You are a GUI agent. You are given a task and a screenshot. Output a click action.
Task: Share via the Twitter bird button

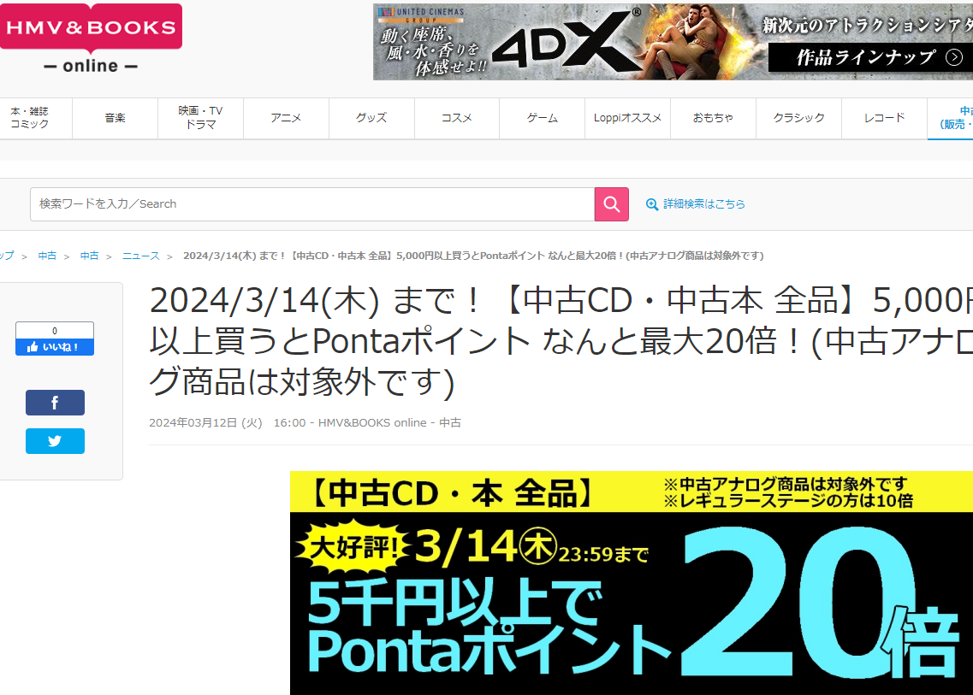pyautogui.click(x=55, y=441)
